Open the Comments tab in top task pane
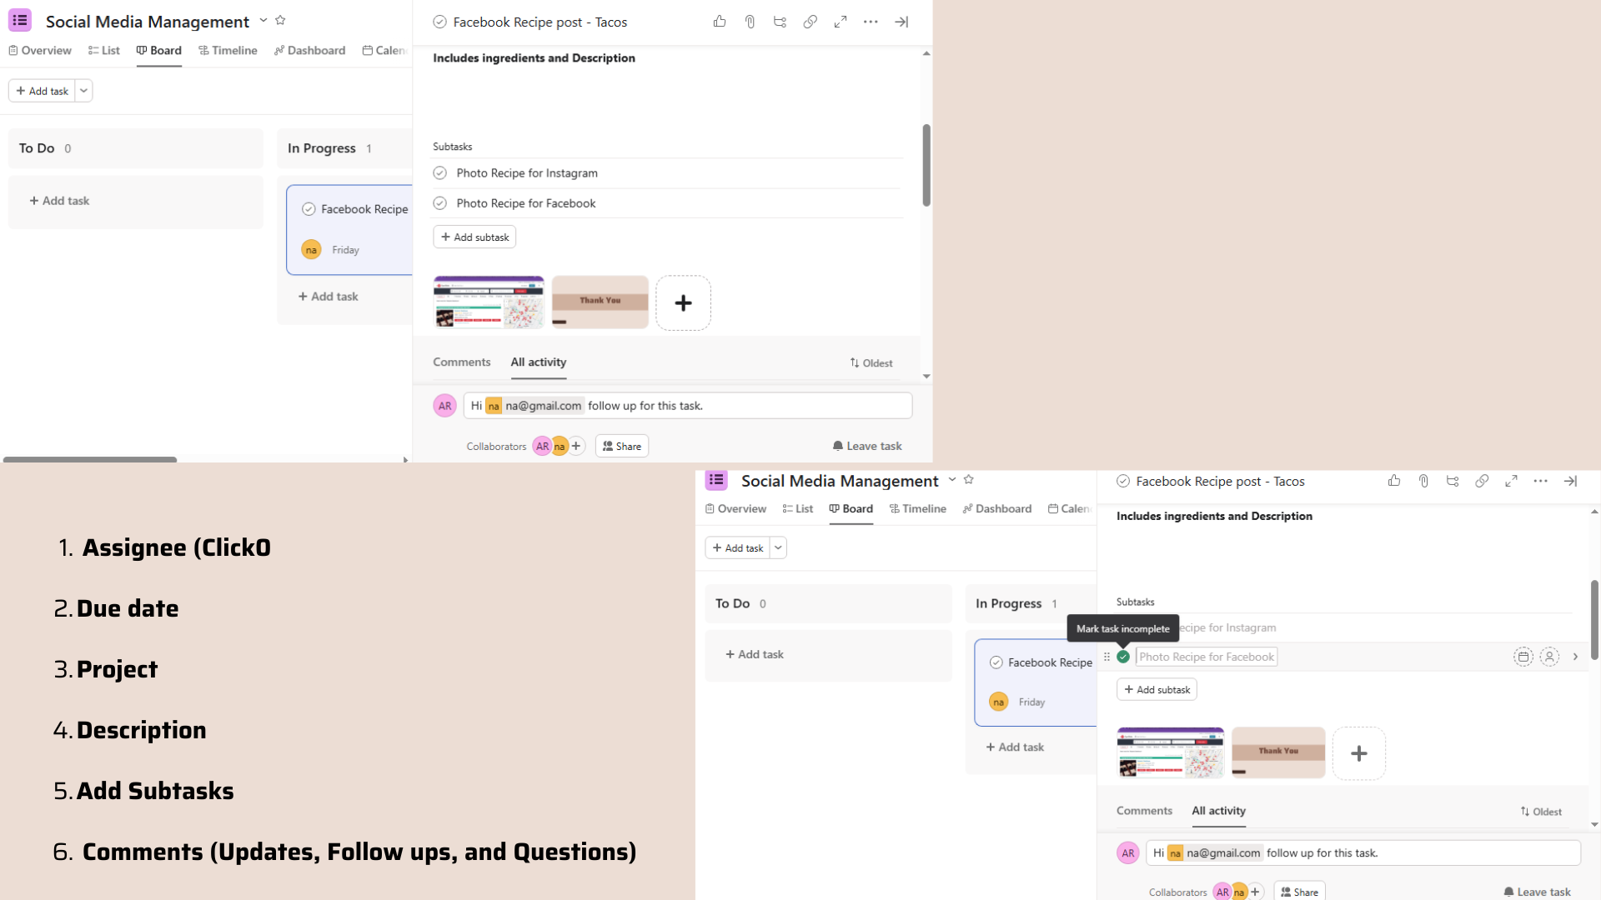Screen dimensions: 1601x900 [x=461, y=362]
